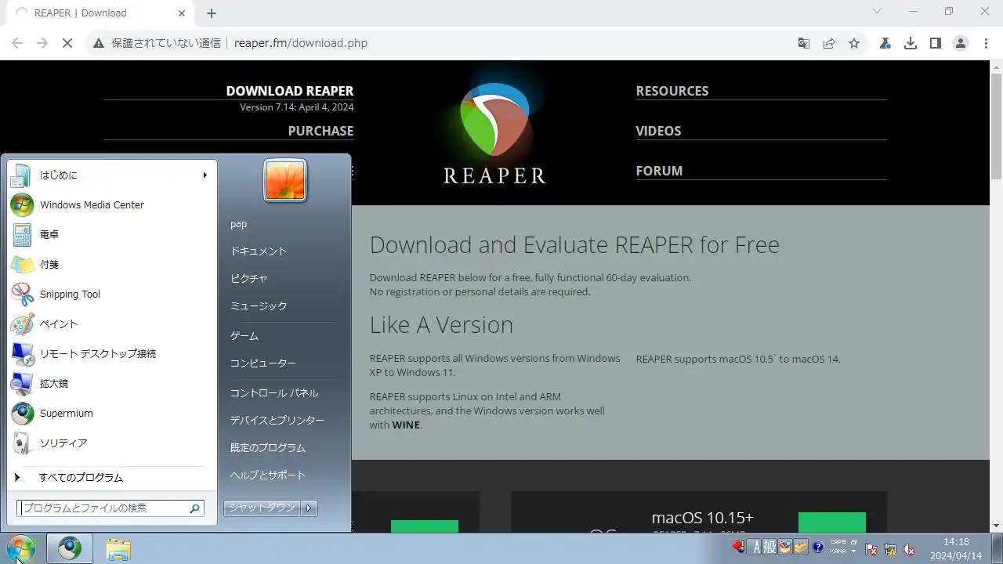Open コンピューター from Start menu
The width and height of the screenshot is (1003, 564).
point(263,363)
